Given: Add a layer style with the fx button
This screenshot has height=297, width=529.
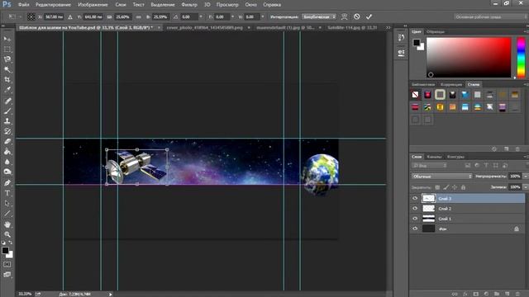Looking at the screenshot, I should [465, 294].
